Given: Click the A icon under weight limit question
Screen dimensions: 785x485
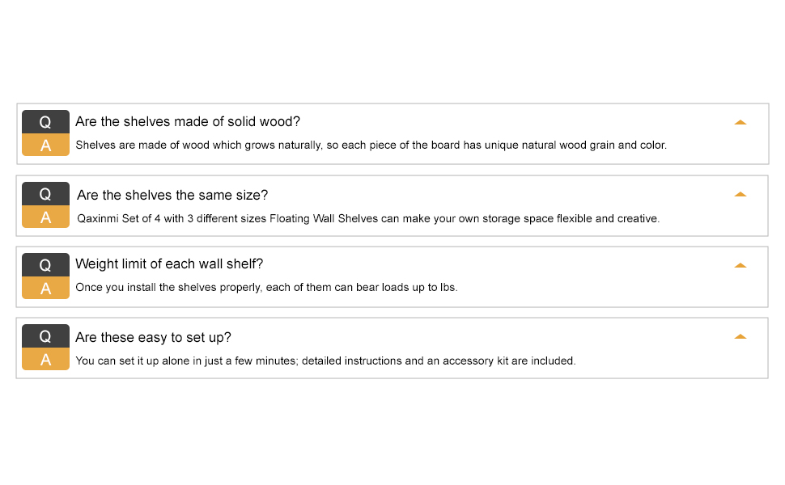Looking at the screenshot, I should (x=45, y=288).
